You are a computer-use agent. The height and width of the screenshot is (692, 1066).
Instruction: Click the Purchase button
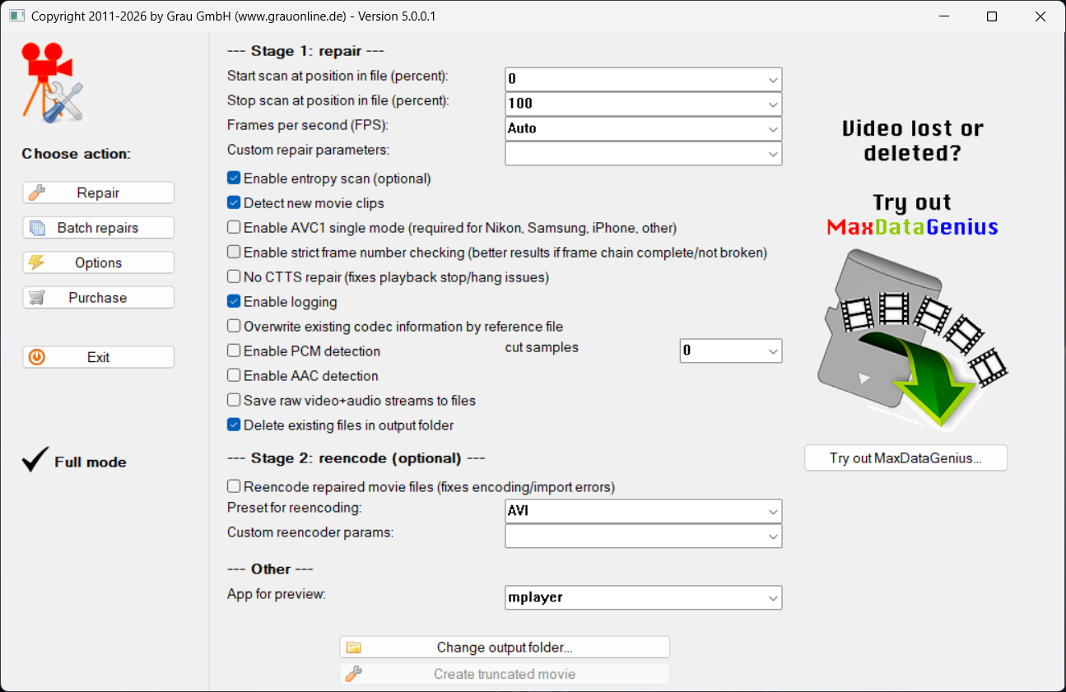pos(99,298)
